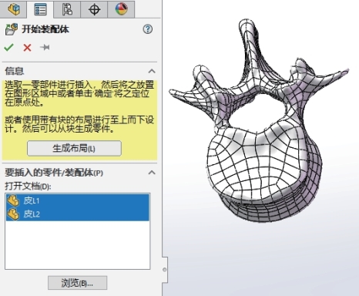The height and width of the screenshot is (296, 359).
Task: Click the L1 part icon
Action: (13, 200)
